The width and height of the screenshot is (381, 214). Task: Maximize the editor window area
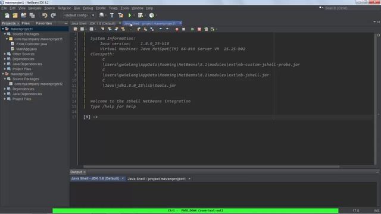(379, 22)
